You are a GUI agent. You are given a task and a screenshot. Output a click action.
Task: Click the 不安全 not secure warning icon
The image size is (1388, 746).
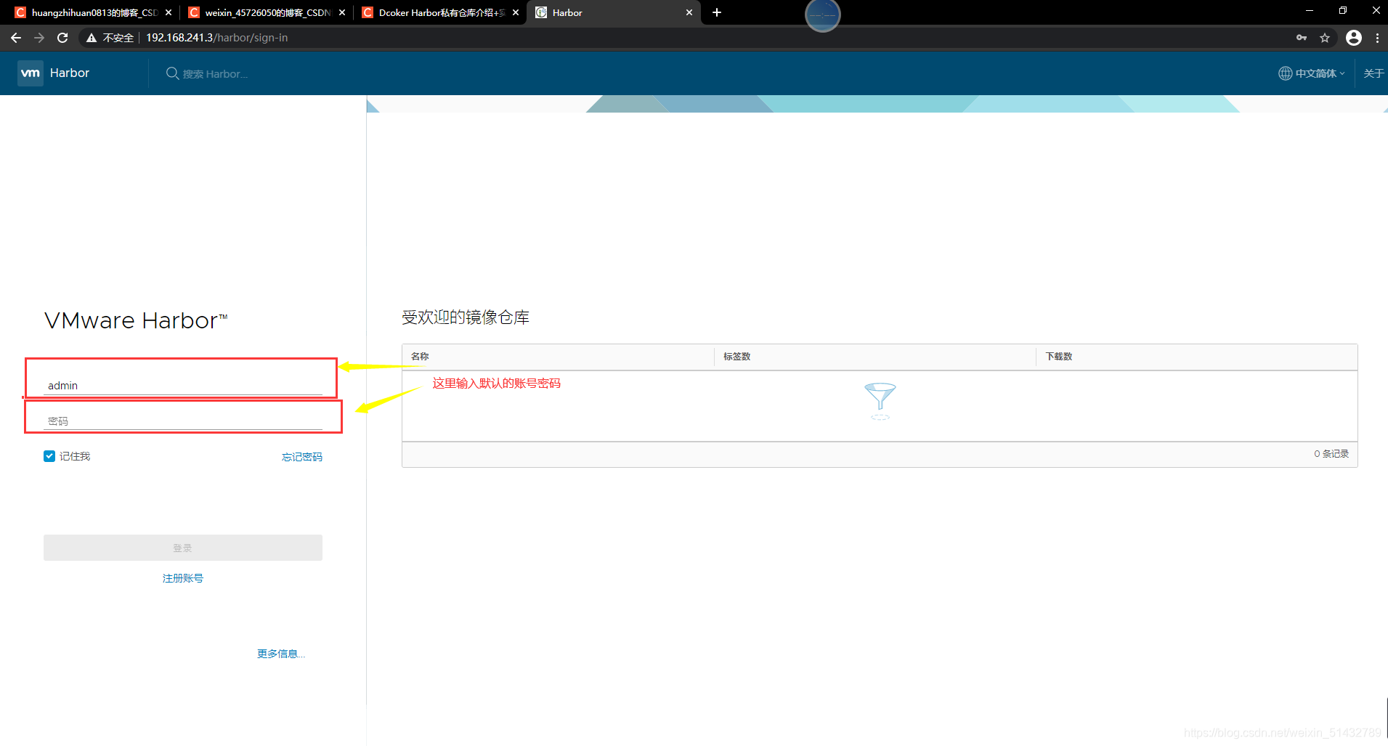92,38
